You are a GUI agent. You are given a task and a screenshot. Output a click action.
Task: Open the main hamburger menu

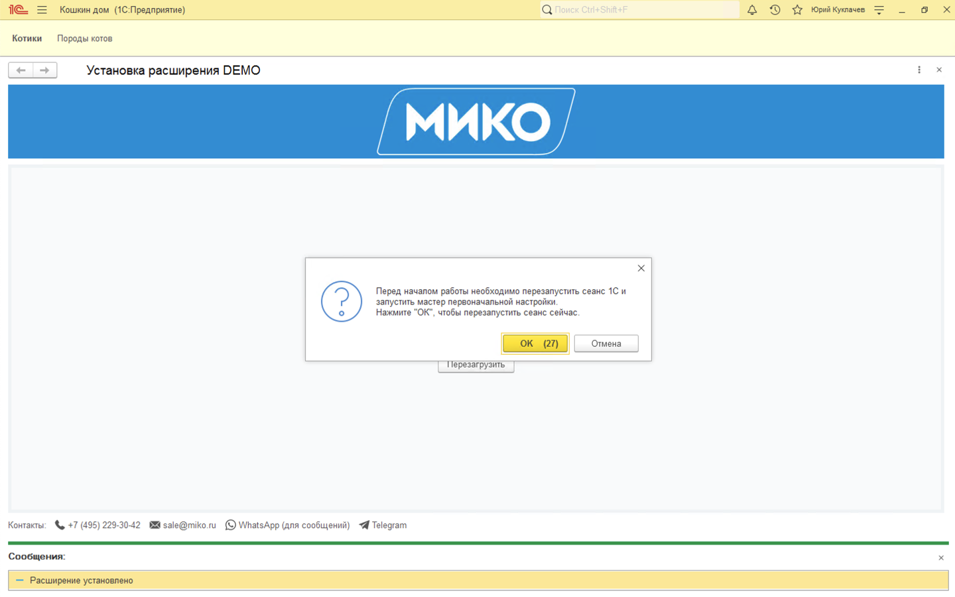(42, 10)
